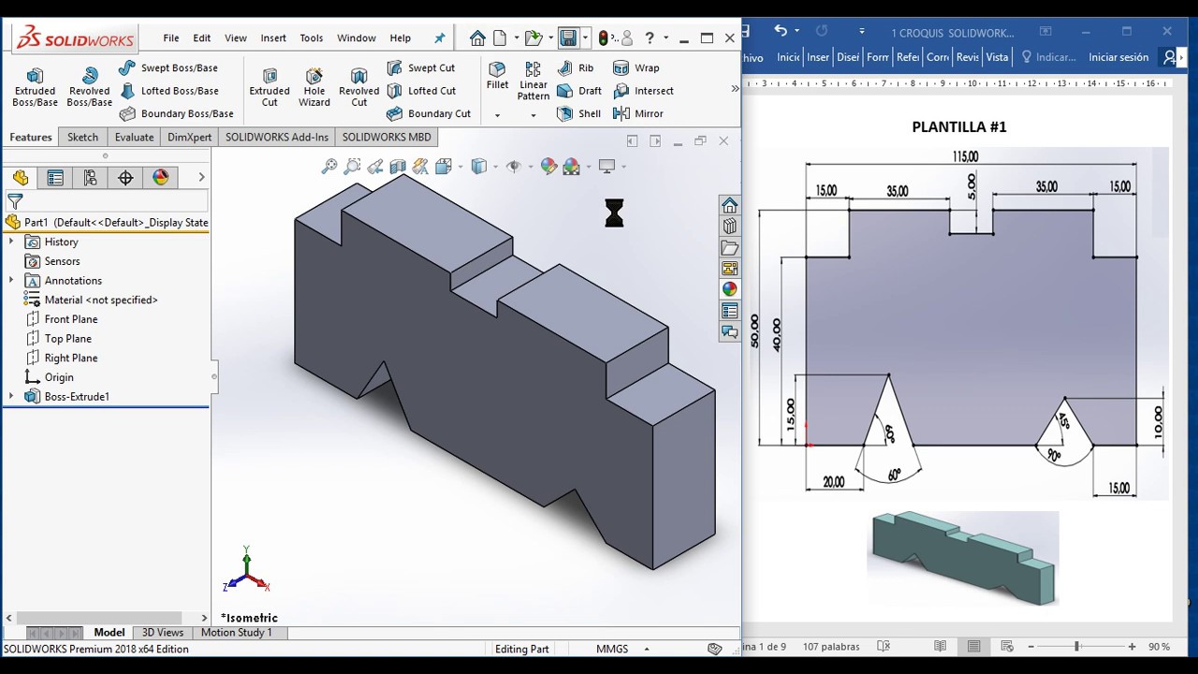The width and height of the screenshot is (1198, 674).
Task: Click the filter funnel icon
Action: click(x=15, y=201)
